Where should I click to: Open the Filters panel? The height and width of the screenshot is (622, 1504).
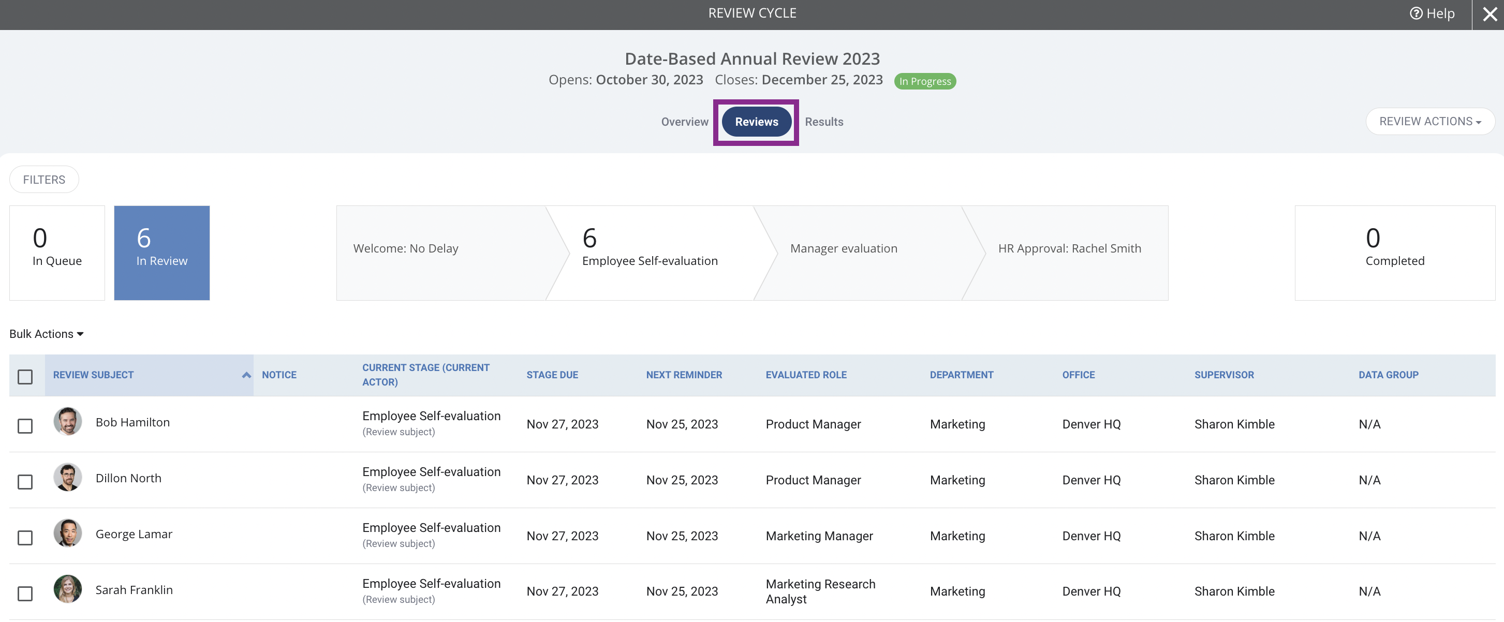[44, 180]
